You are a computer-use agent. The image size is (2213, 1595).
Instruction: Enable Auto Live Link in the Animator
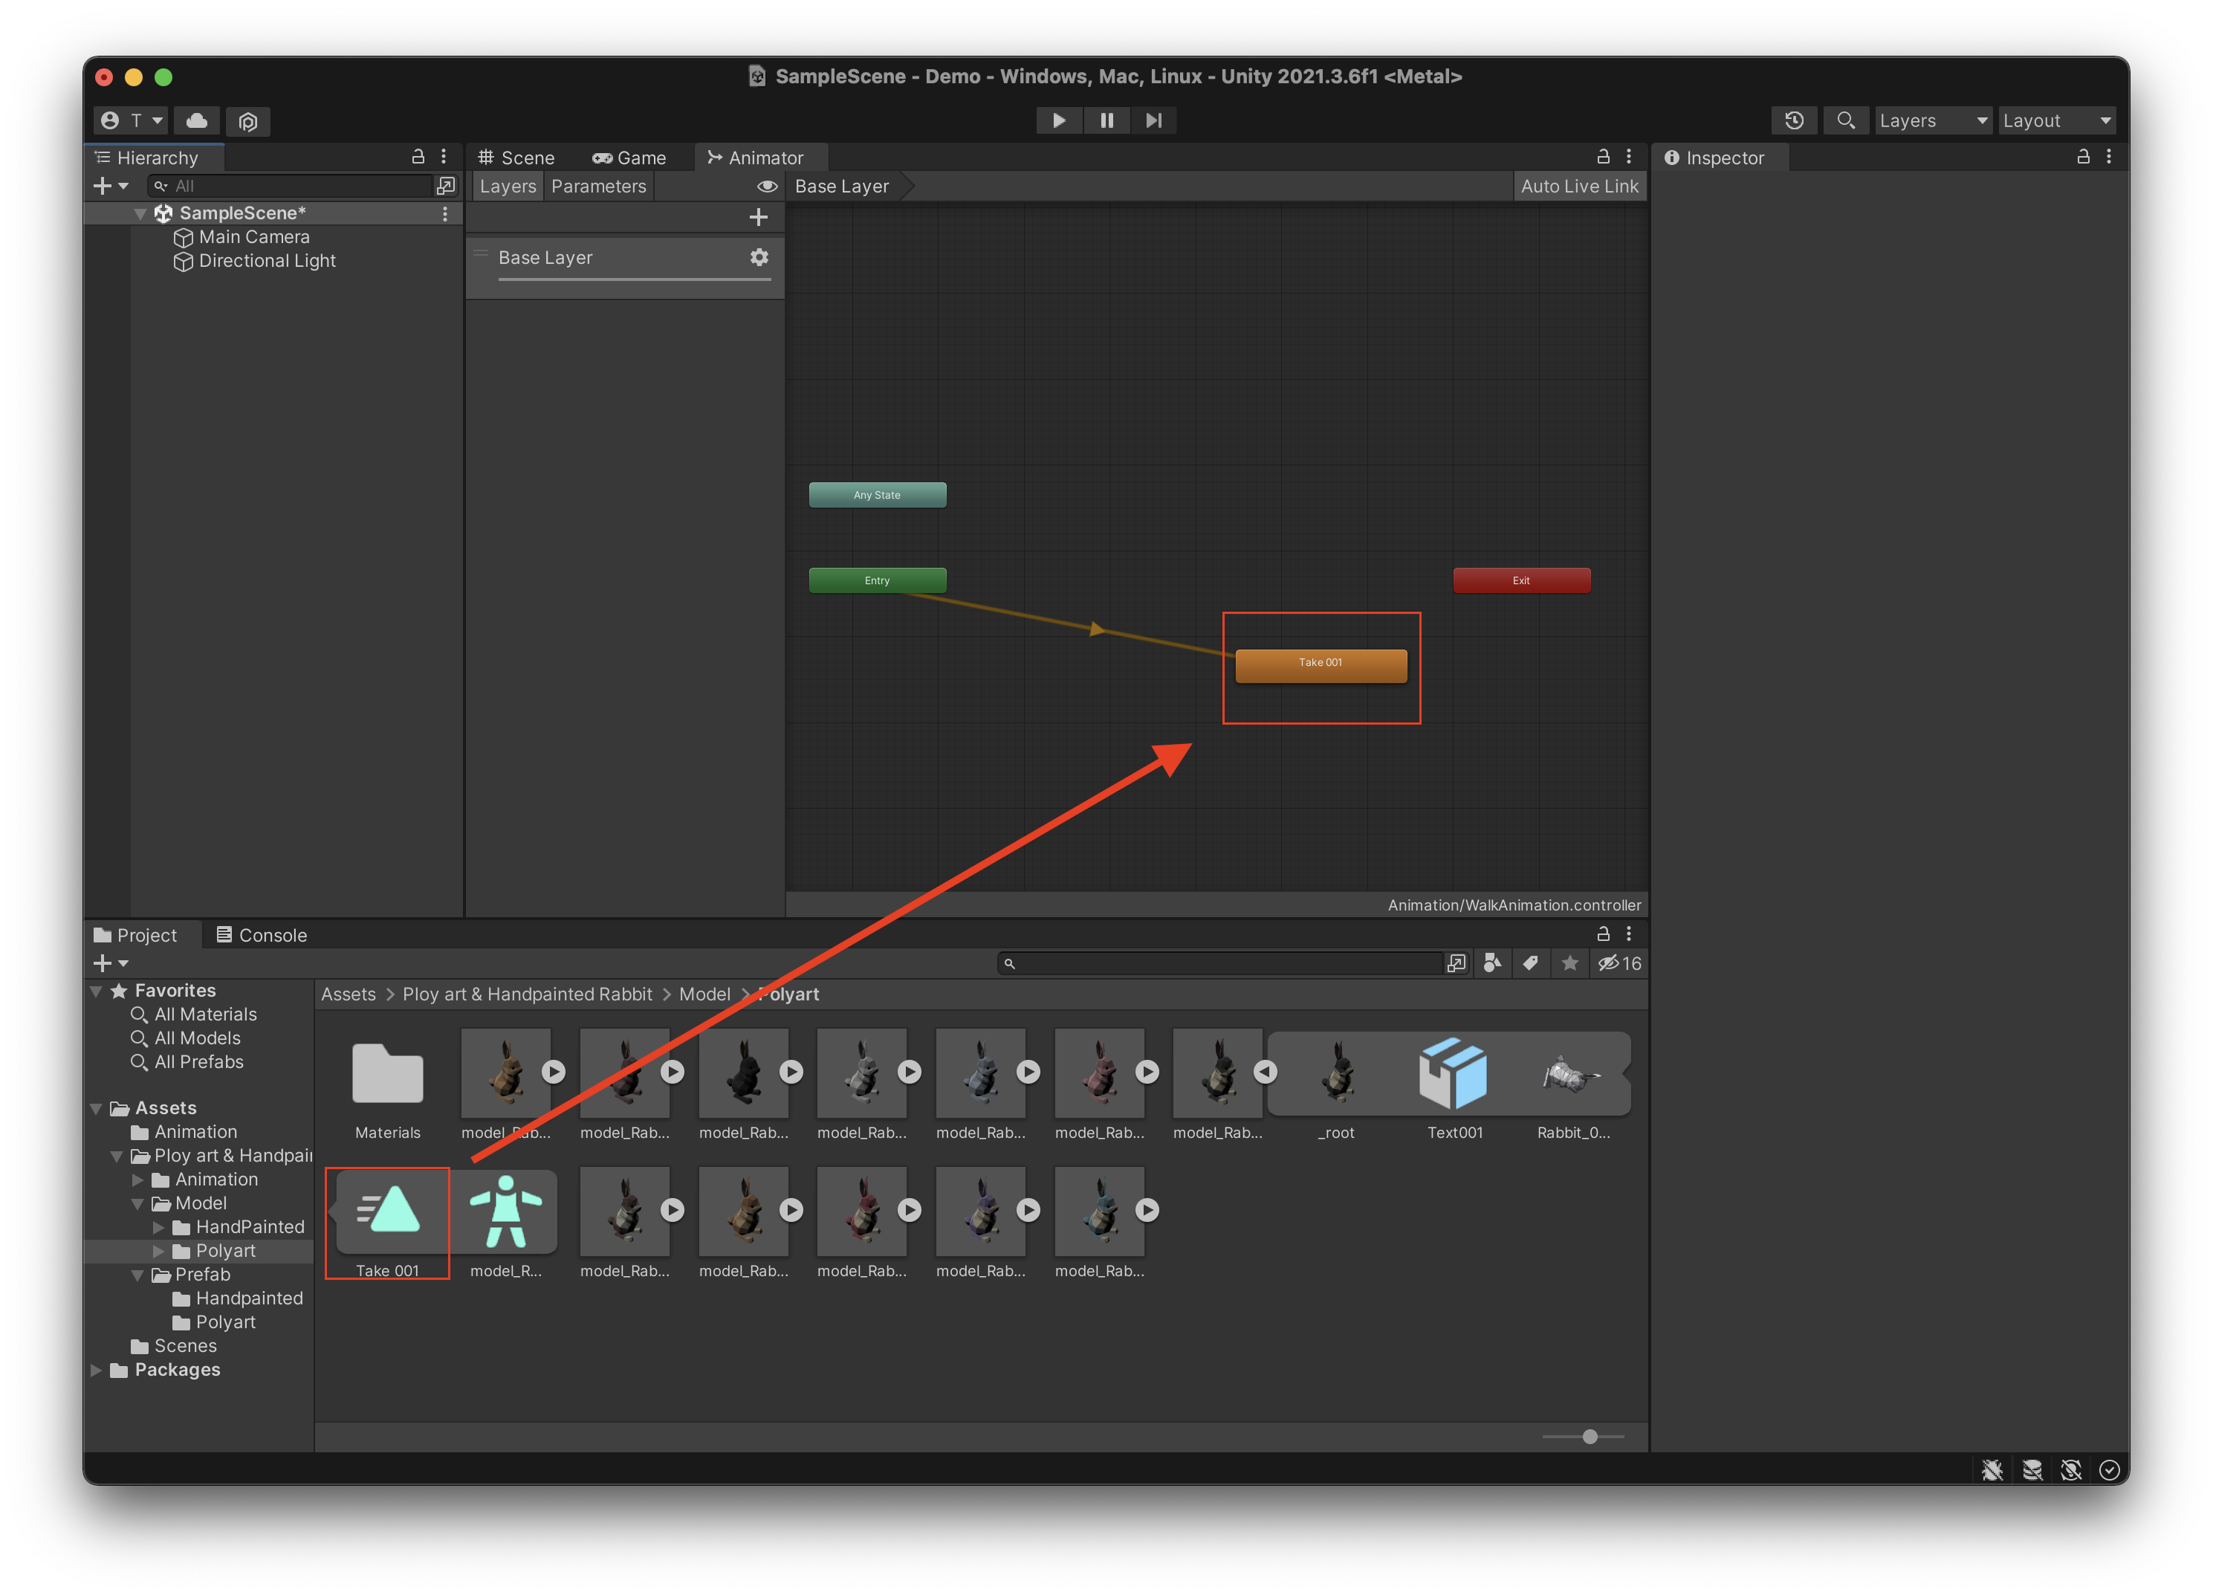(1579, 186)
